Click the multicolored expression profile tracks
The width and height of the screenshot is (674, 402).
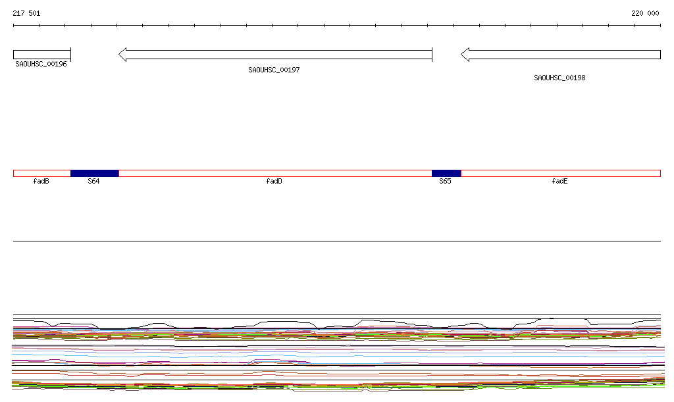tap(337, 354)
